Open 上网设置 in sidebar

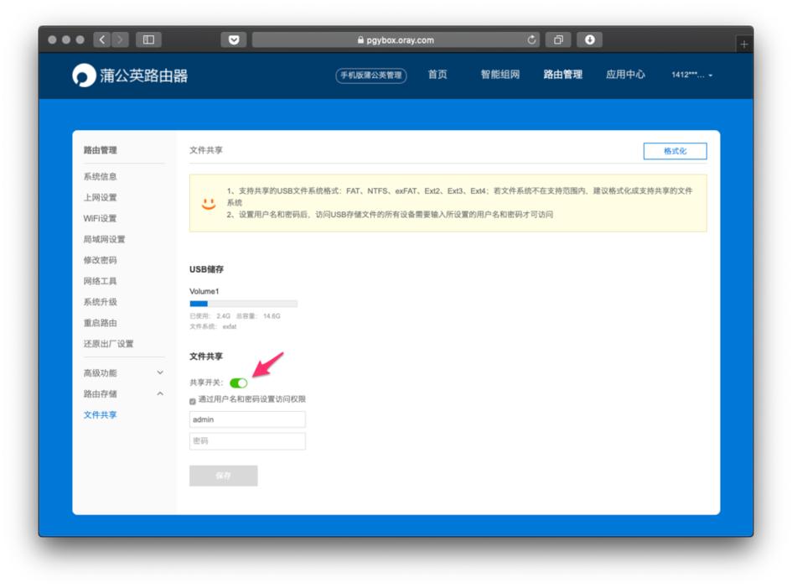[x=100, y=197]
